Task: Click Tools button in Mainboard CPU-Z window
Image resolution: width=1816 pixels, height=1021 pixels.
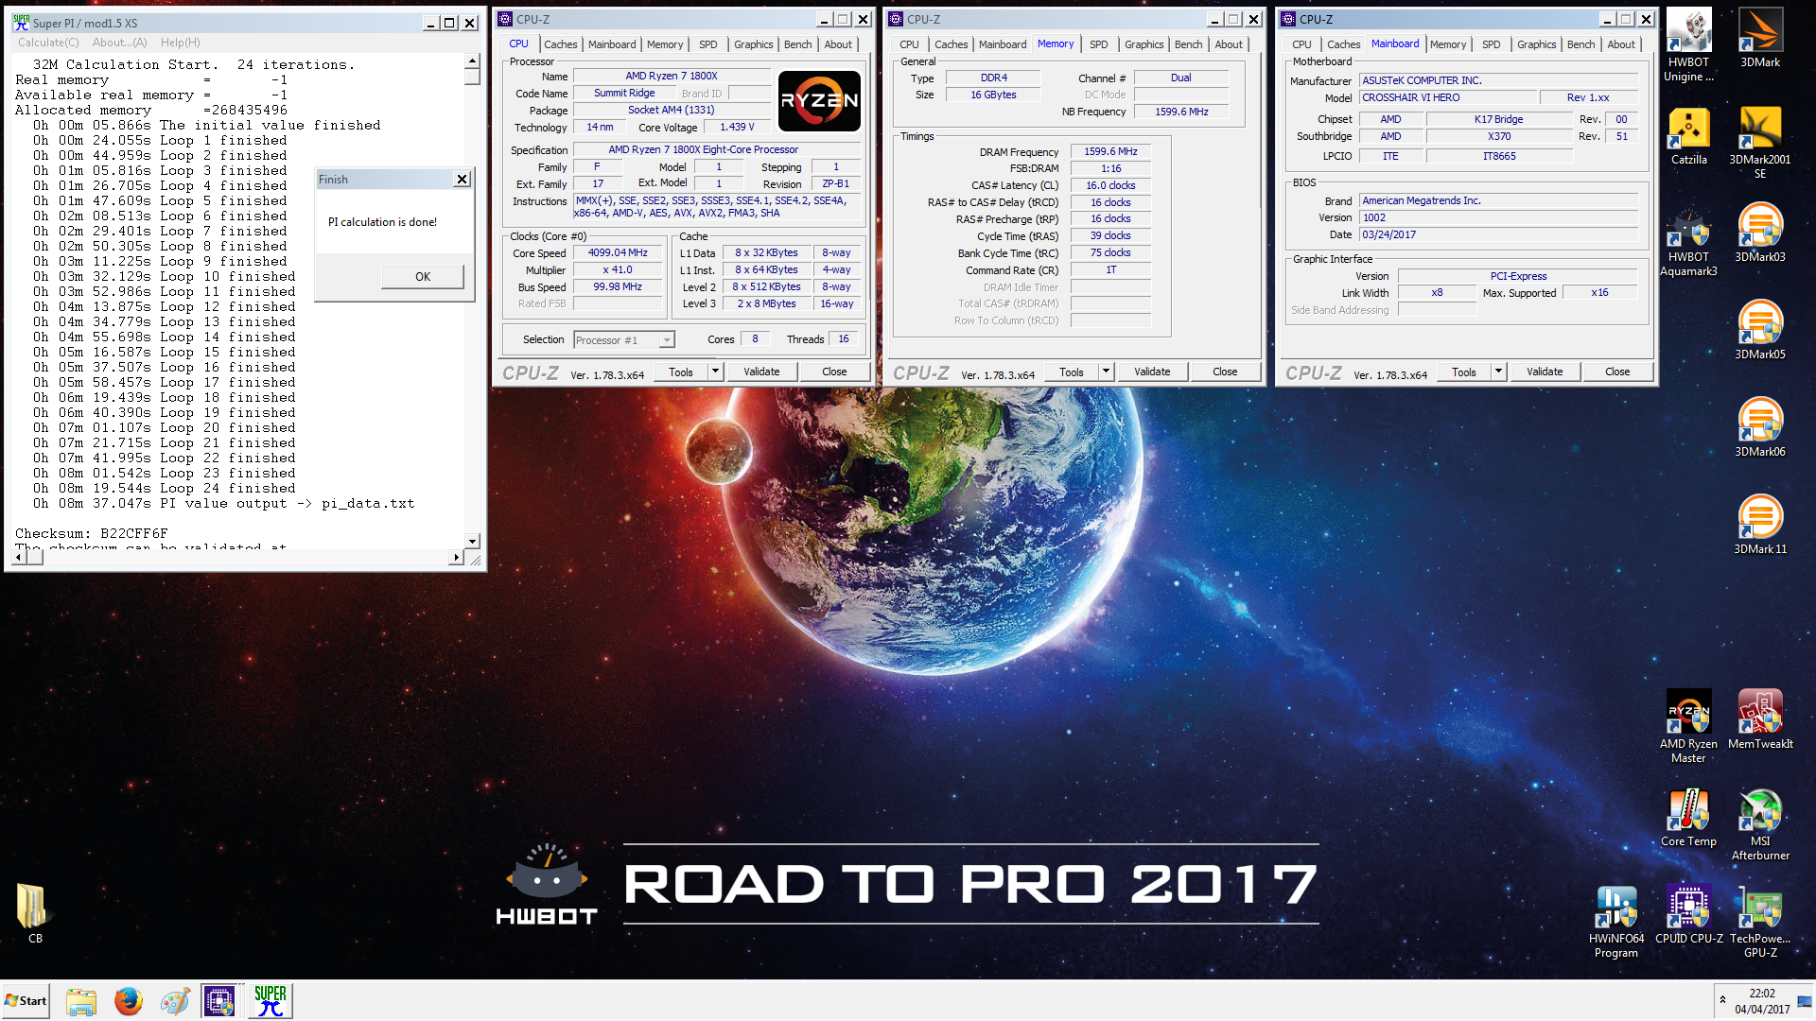Action: point(1464,372)
